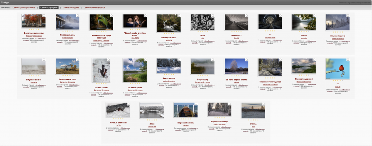
Task: Check the box on 'Давай споём с тобою, мама!' photo
Action: (x=145, y=16)
